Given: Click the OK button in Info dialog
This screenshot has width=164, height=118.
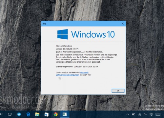Looking at the screenshot, I should 118,91.
